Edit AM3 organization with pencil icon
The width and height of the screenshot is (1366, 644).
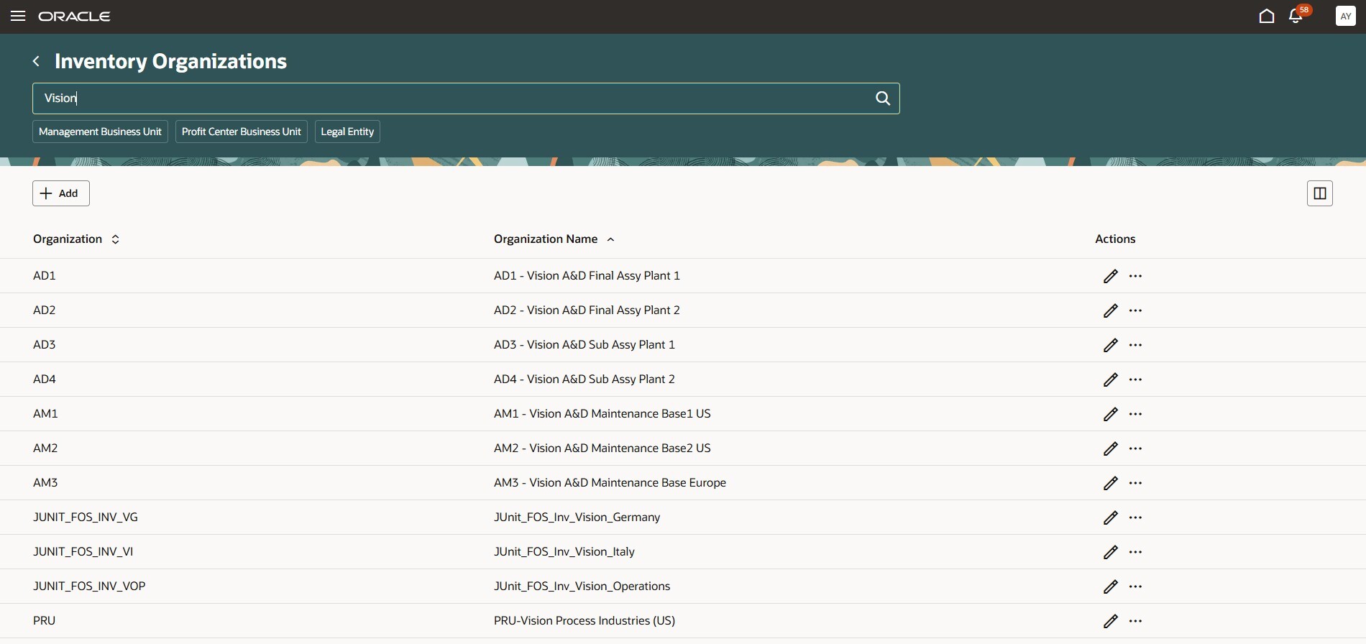coord(1111,483)
